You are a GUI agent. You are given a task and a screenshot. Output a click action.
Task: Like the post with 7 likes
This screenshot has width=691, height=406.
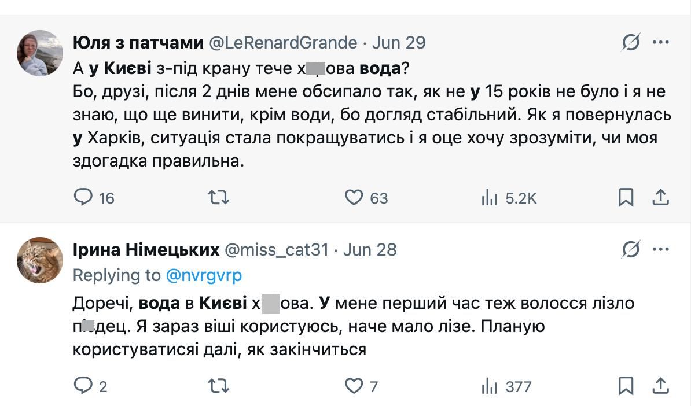click(354, 386)
